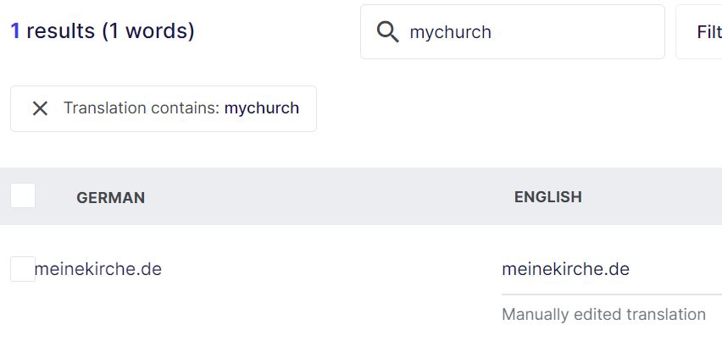This screenshot has height=352, width=722.
Task: Click the blue number 1 in results
Action: tap(15, 31)
